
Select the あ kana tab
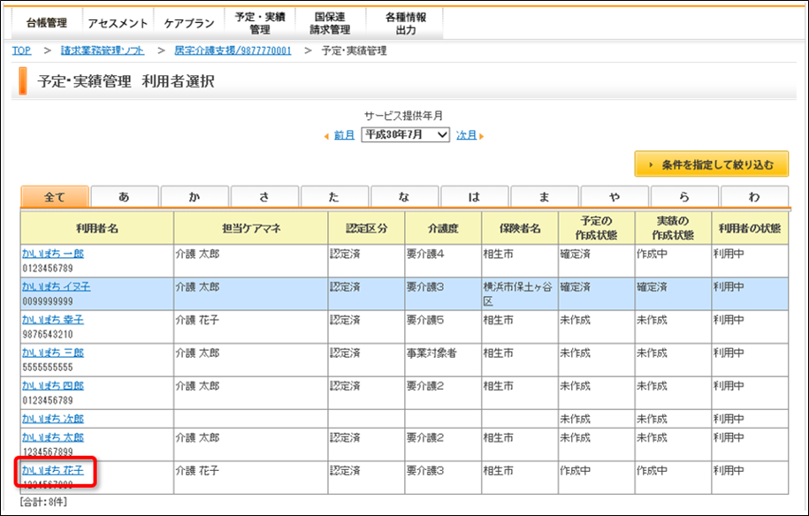click(125, 197)
